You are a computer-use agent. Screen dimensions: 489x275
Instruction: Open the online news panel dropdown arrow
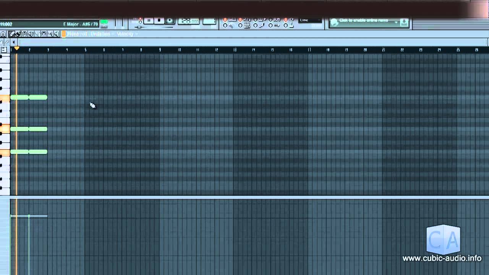coord(396,23)
